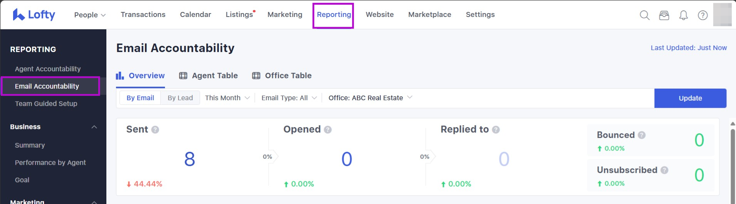736x204 pixels.
Task: Click the info icon next to Bounced
Action: [642, 135]
